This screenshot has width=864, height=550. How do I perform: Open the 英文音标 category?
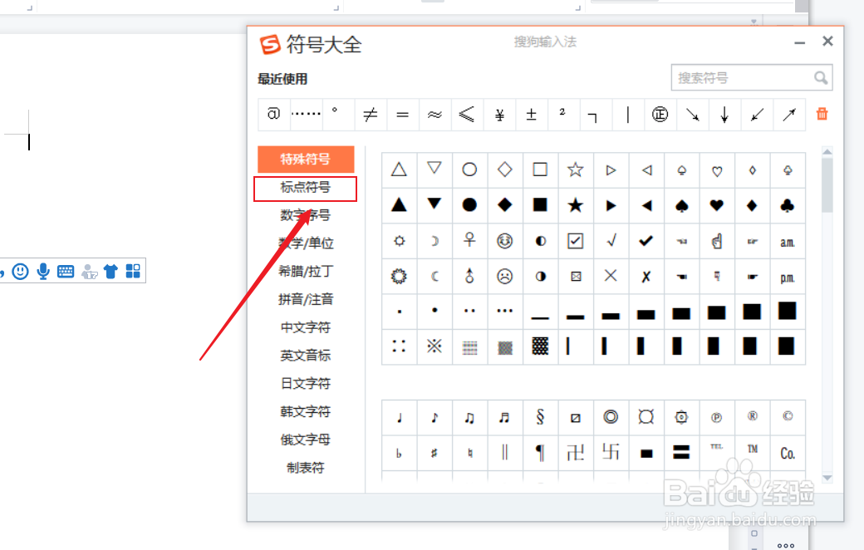306,356
